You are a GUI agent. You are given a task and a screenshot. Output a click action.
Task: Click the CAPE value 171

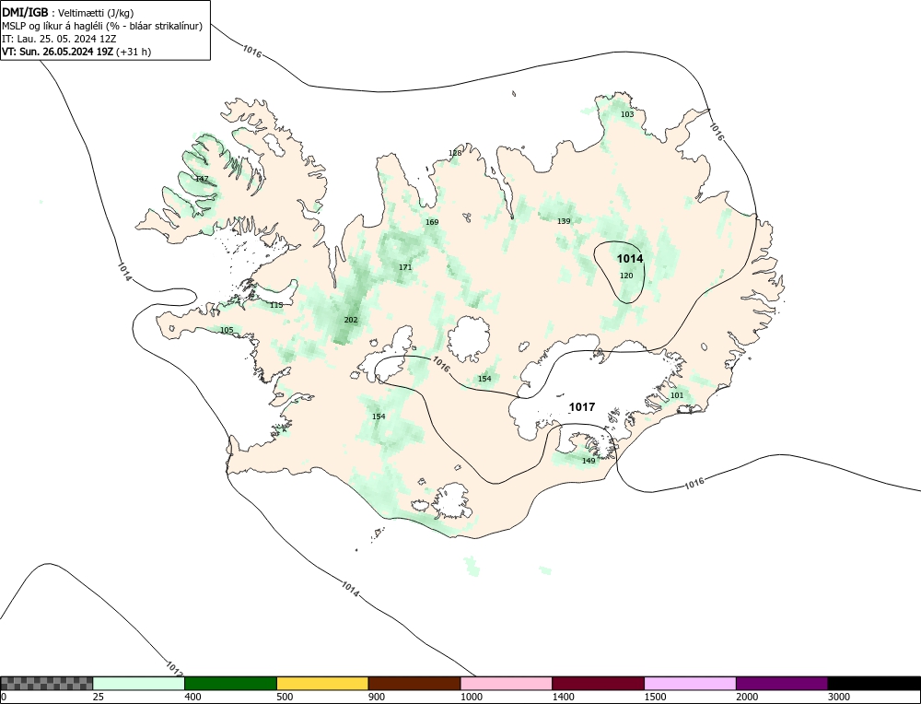405,267
